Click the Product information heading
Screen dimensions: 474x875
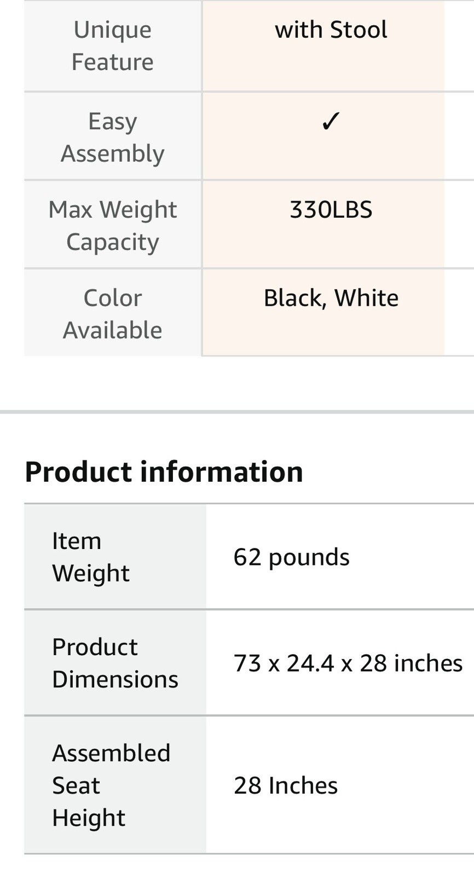click(x=164, y=471)
